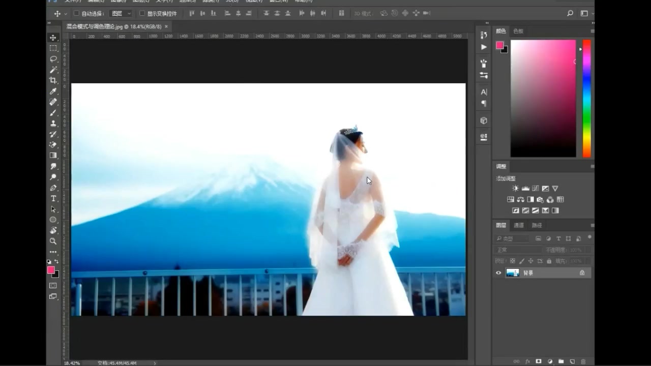Image resolution: width=651 pixels, height=366 pixels.
Task: Select the Move tool in the toolbox
Action: pos(53,38)
